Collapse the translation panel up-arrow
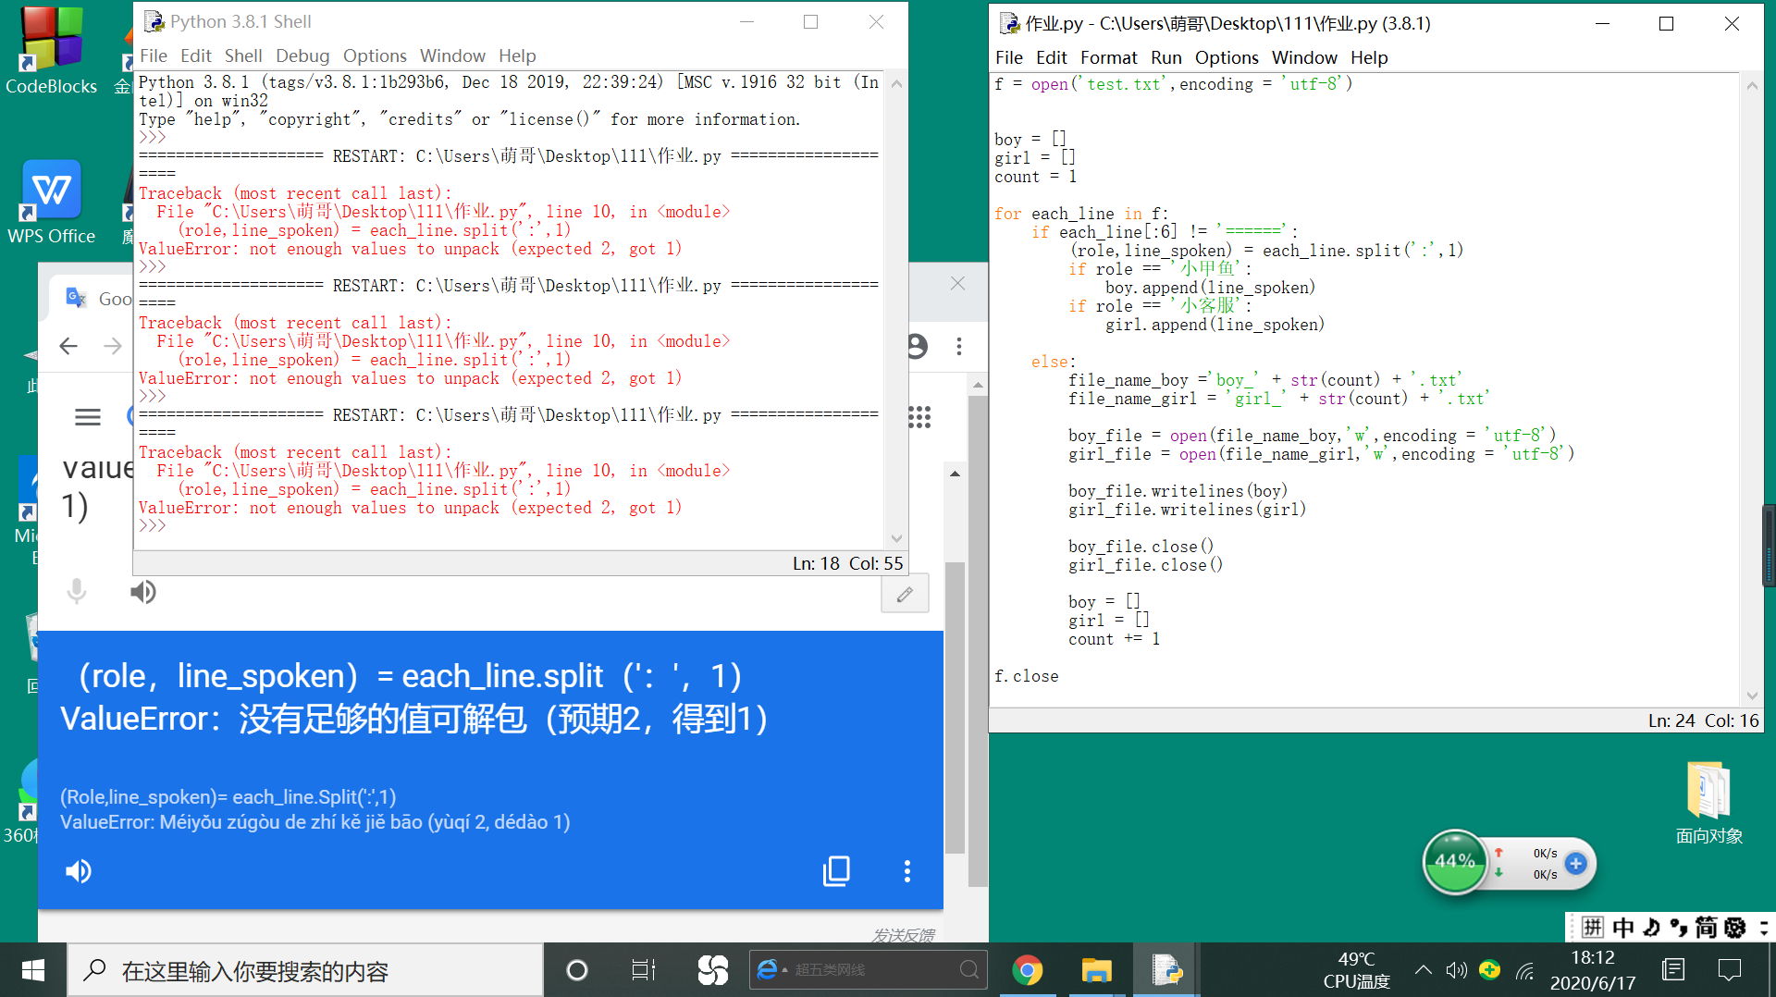Viewport: 1776px width, 997px height. click(x=955, y=474)
